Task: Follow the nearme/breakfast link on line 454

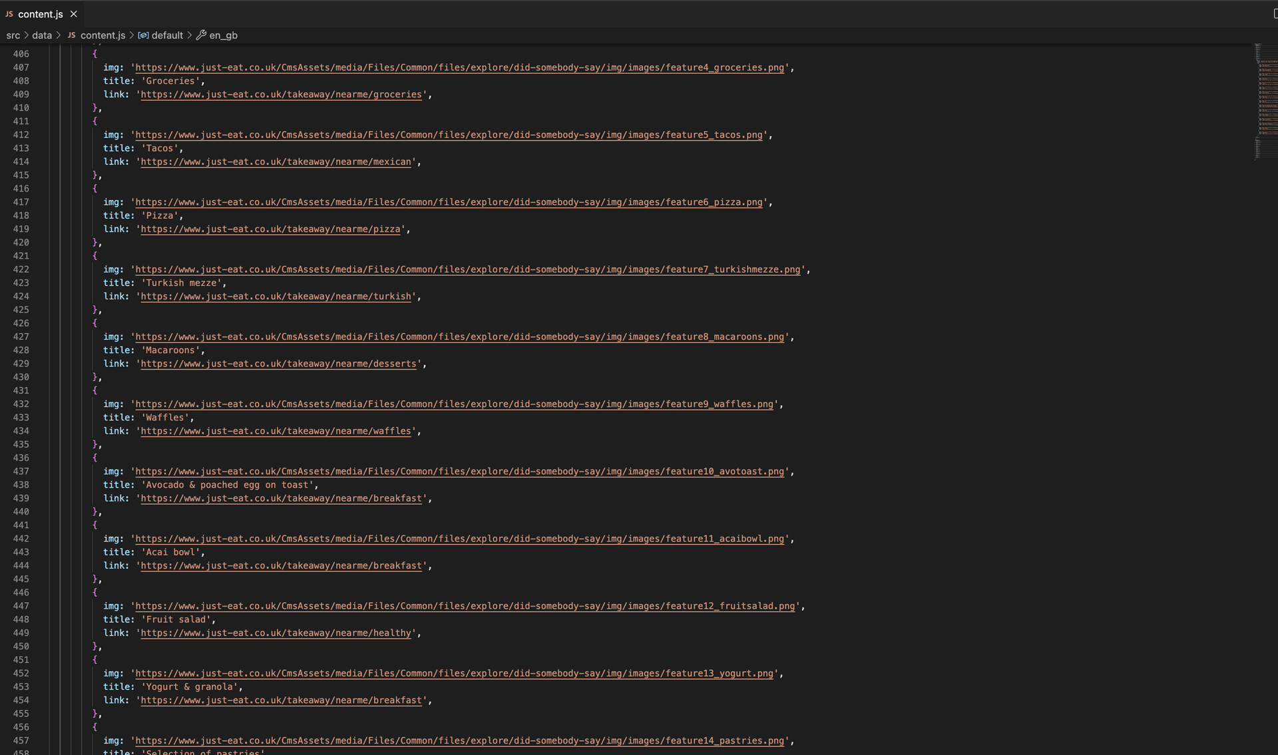Action: point(282,700)
